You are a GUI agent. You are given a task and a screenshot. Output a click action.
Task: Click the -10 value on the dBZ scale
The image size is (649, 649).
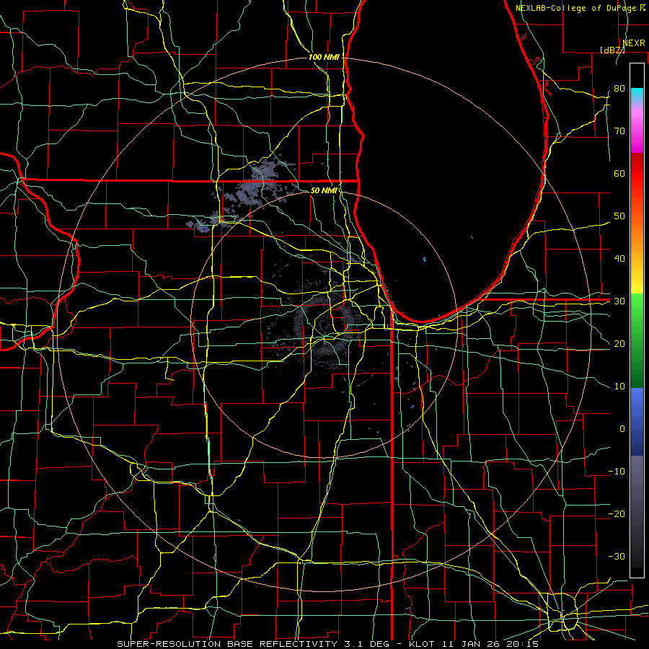[617, 472]
